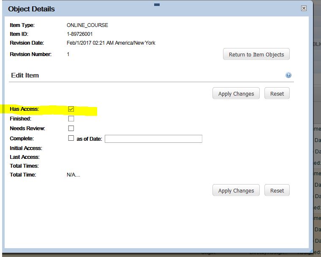Select the Edit Item section heading
The height and width of the screenshot is (257, 321).
pos(25,75)
